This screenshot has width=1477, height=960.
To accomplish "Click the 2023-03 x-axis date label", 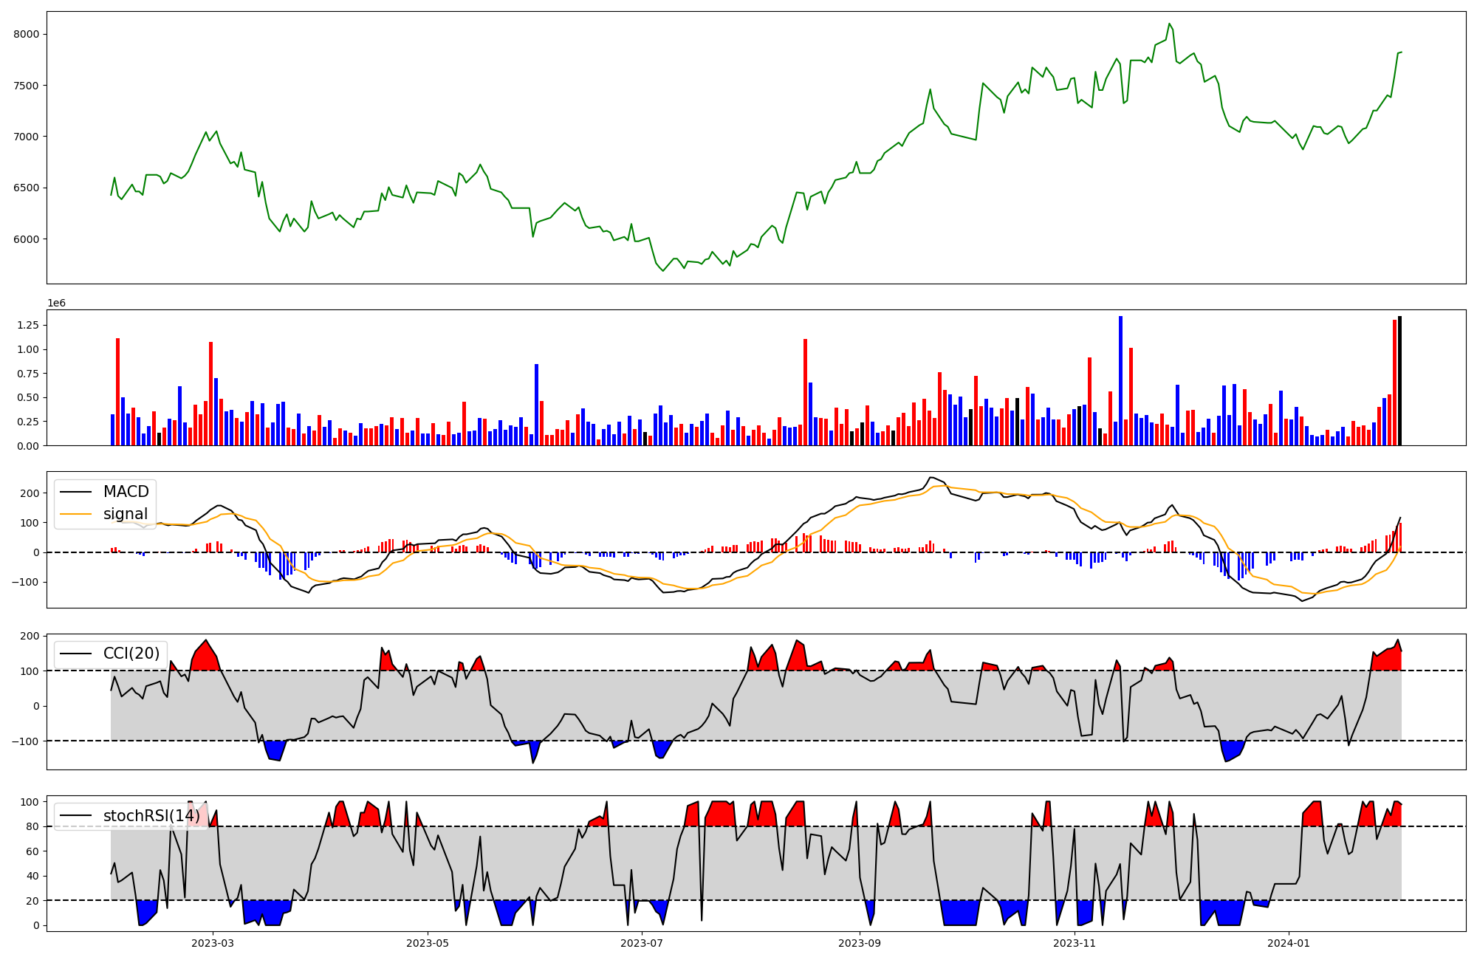I will (213, 943).
